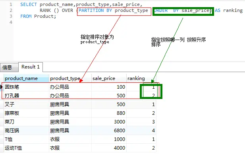The width and height of the screenshot is (245, 154).
Task: Click line number 3 in editor gutter
Action: pyautogui.click(x=11, y=16)
